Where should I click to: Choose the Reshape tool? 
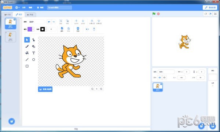point(33,40)
